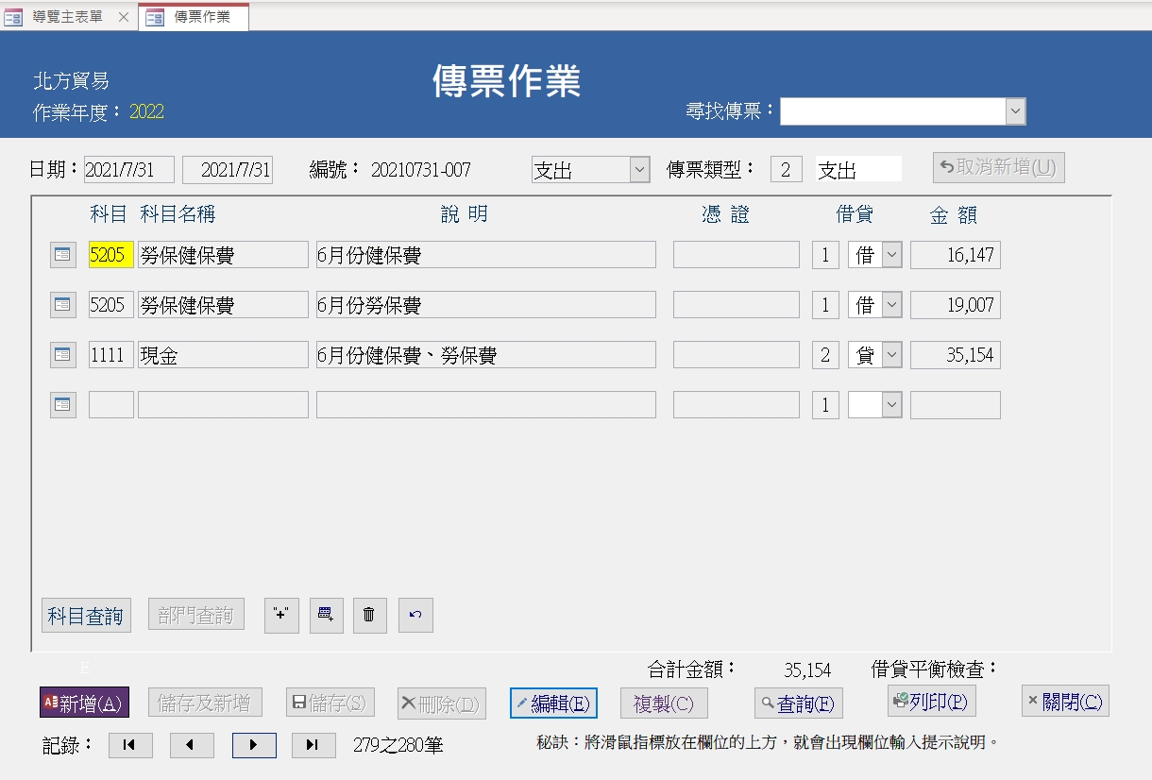Open row detail icon for 6月份健保費
Image resolution: width=1152 pixels, height=780 pixels.
[x=62, y=255]
